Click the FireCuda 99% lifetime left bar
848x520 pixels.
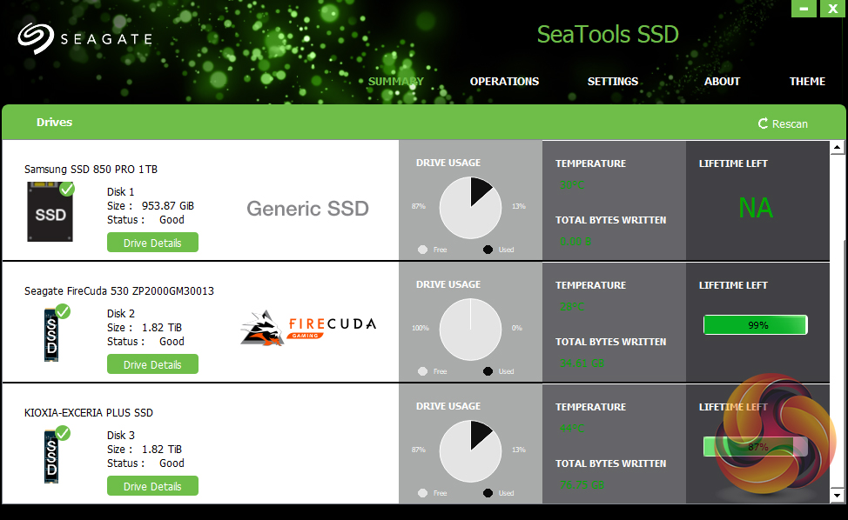pos(755,325)
